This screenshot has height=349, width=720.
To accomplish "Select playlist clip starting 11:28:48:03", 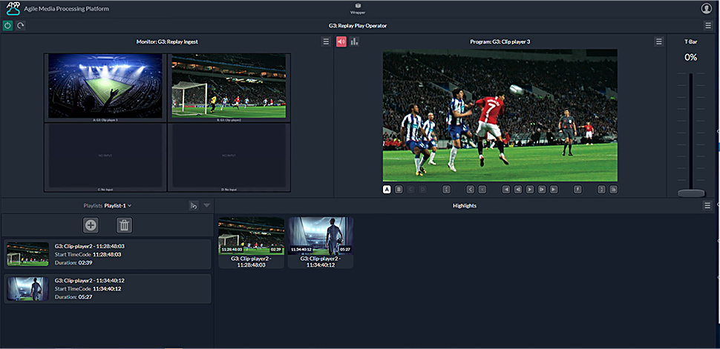I will click(x=108, y=254).
